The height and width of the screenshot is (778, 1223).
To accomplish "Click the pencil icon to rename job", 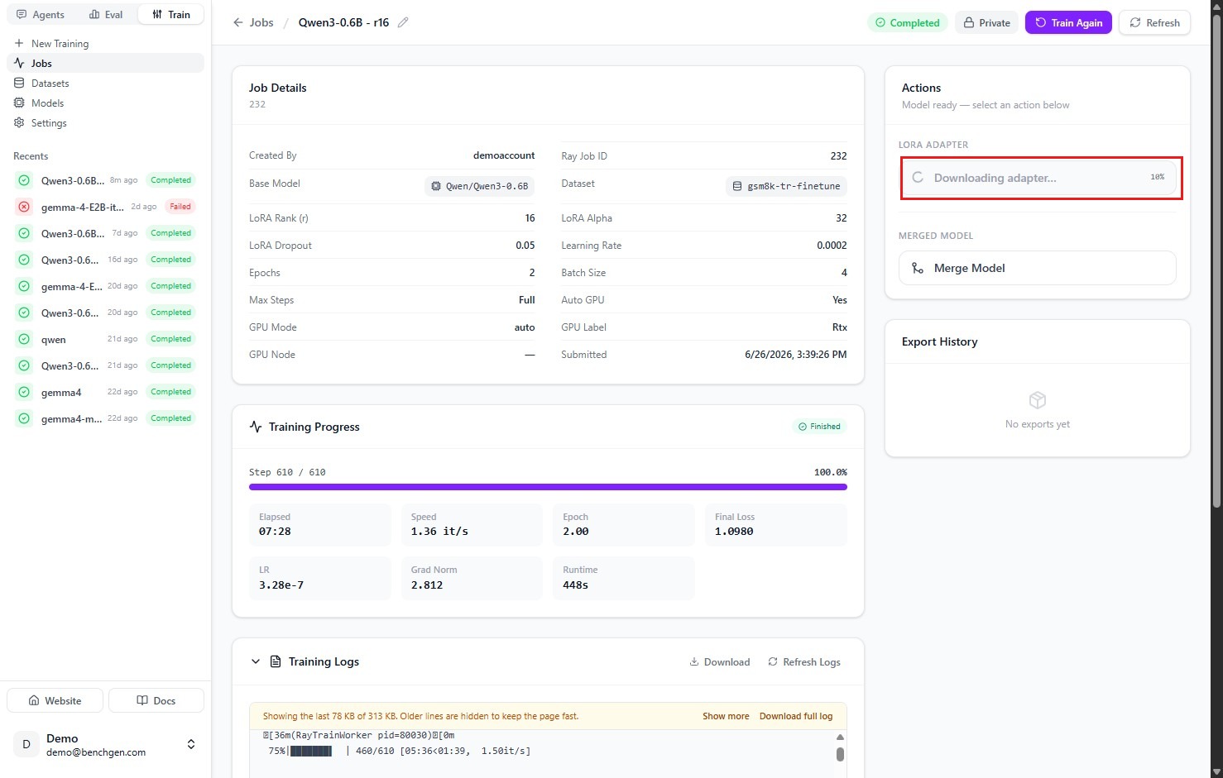I will coord(403,22).
